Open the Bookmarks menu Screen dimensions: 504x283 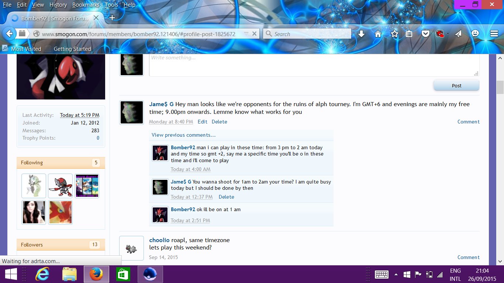coord(86,5)
